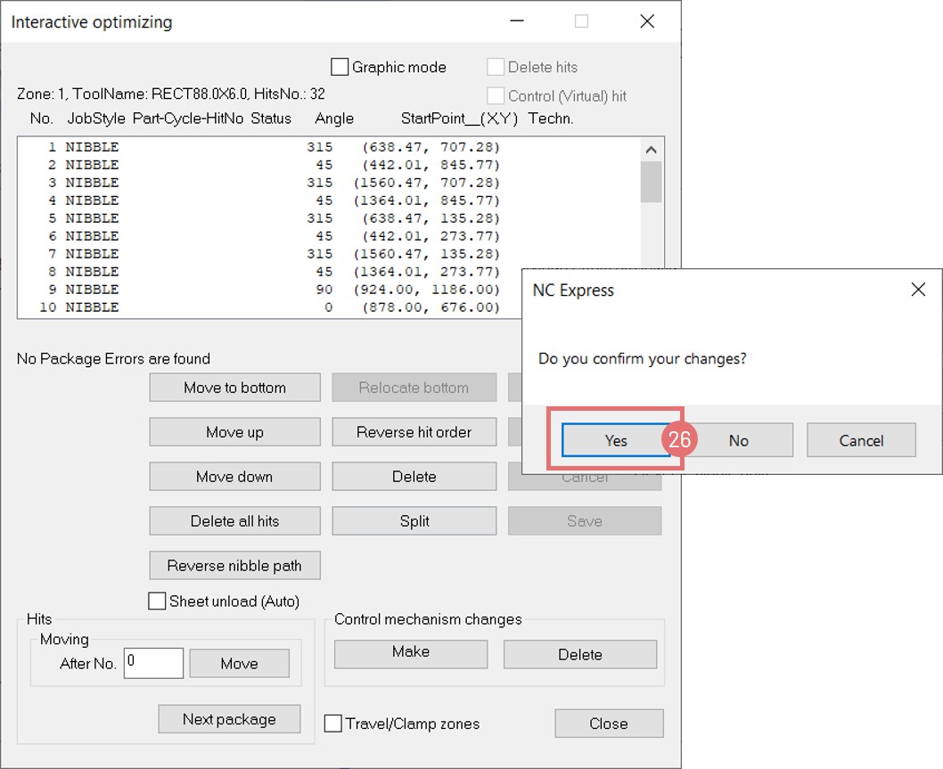Enable the Travel/Clamp zones checkbox
Viewport: 943px width, 769px height.
[333, 724]
